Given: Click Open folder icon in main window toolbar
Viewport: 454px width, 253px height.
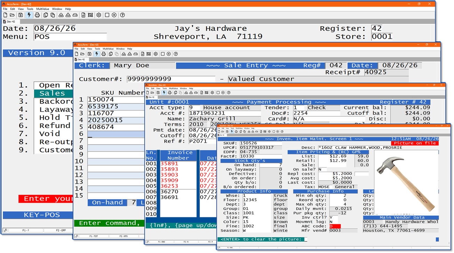Looking at the screenshot, I should [12, 15].
